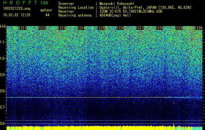Click the date stamp 10.02.02 12:20
205x130 pixels.
tap(17, 15)
